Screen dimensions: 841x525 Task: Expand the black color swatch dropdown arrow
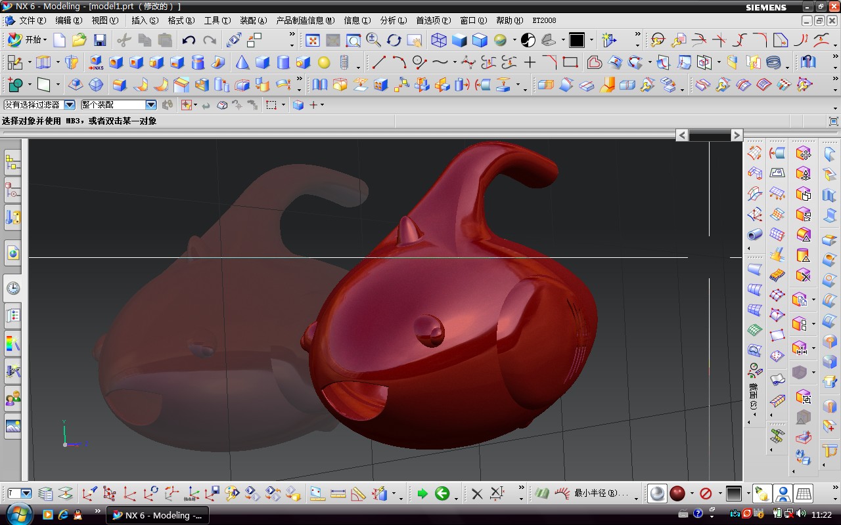click(591, 40)
